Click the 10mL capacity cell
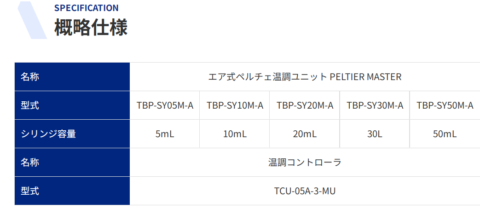 point(235,134)
